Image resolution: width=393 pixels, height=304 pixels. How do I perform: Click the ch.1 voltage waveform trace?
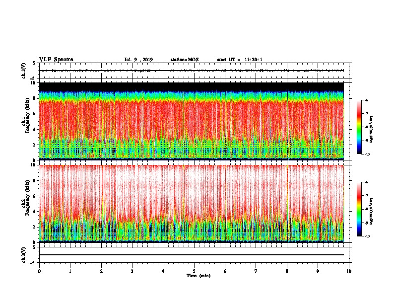[192, 71]
